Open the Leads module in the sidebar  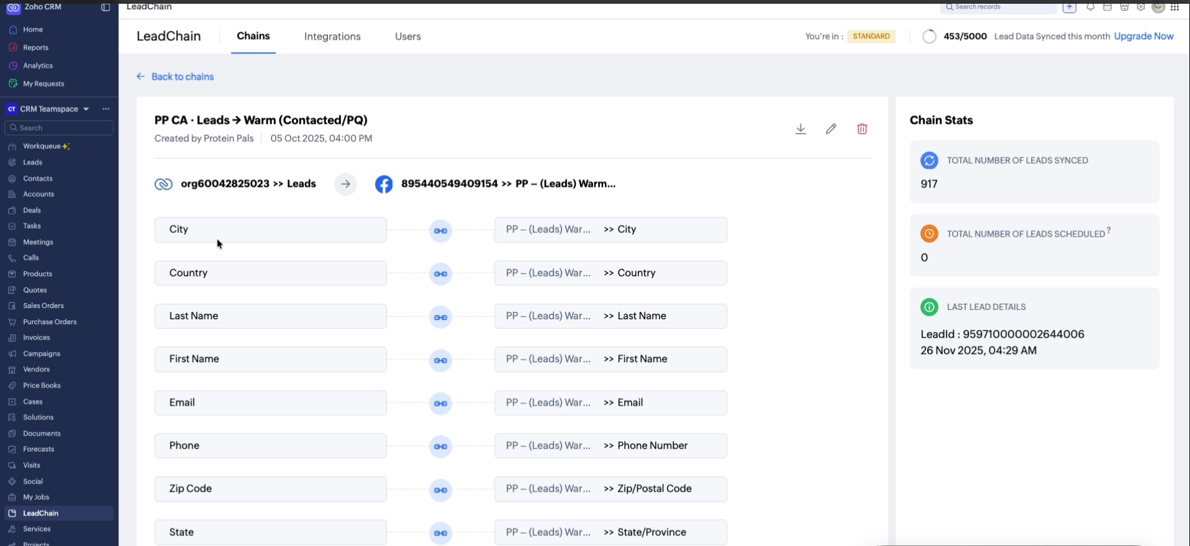point(33,162)
